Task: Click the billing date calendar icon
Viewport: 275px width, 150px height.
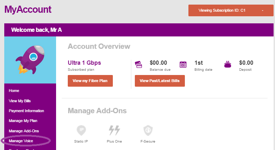Action: pos(183,64)
